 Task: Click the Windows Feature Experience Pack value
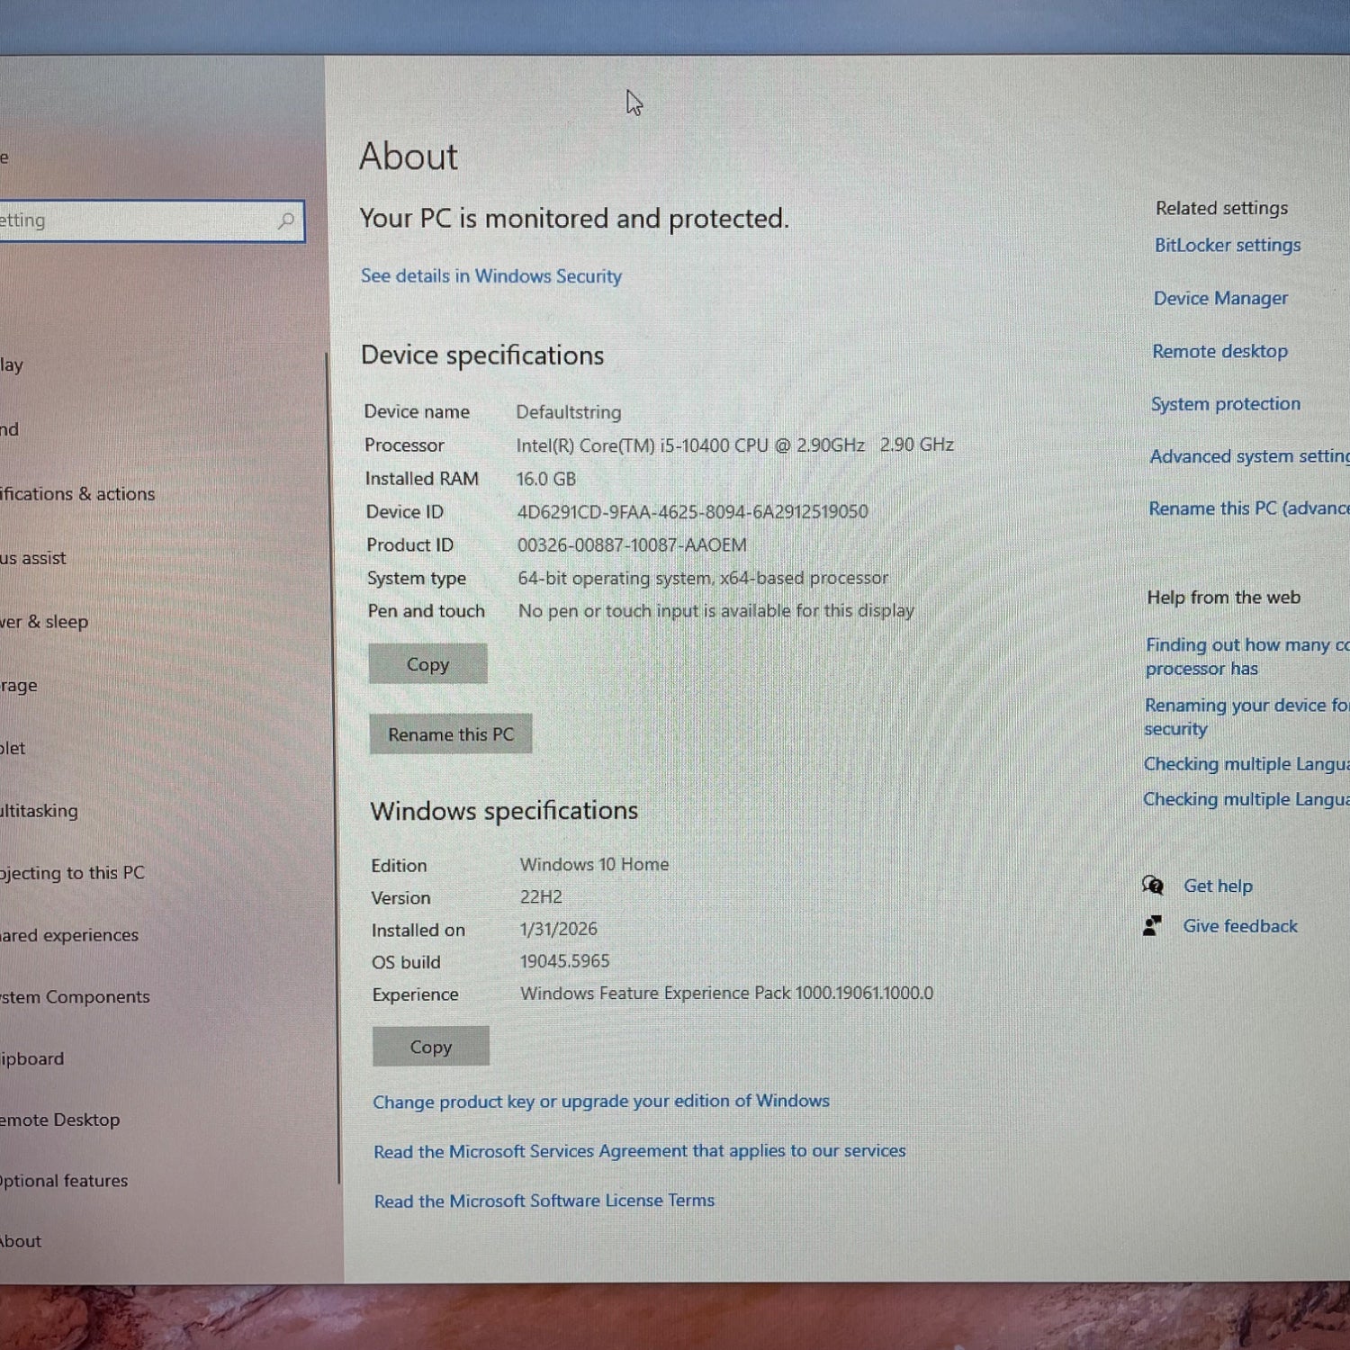tap(727, 993)
